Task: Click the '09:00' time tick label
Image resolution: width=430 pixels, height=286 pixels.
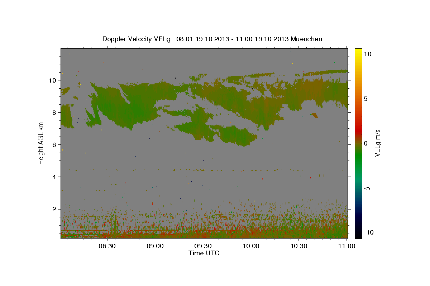Action: [155, 246]
